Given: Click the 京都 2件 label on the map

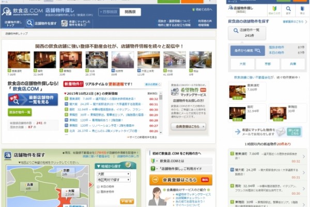Looking at the screenshot, I should pos(65,172).
